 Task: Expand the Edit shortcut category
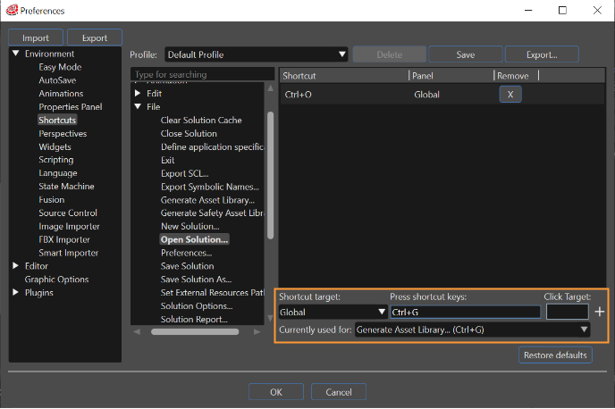[138, 93]
